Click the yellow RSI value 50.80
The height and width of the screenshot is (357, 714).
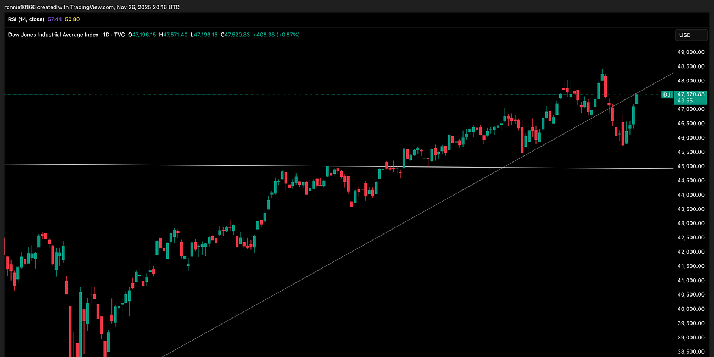point(71,19)
